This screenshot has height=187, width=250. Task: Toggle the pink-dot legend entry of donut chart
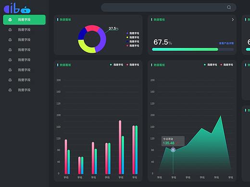[133, 46]
